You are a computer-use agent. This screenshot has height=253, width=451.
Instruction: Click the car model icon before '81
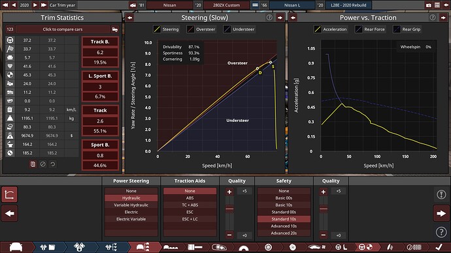coord(133,5)
